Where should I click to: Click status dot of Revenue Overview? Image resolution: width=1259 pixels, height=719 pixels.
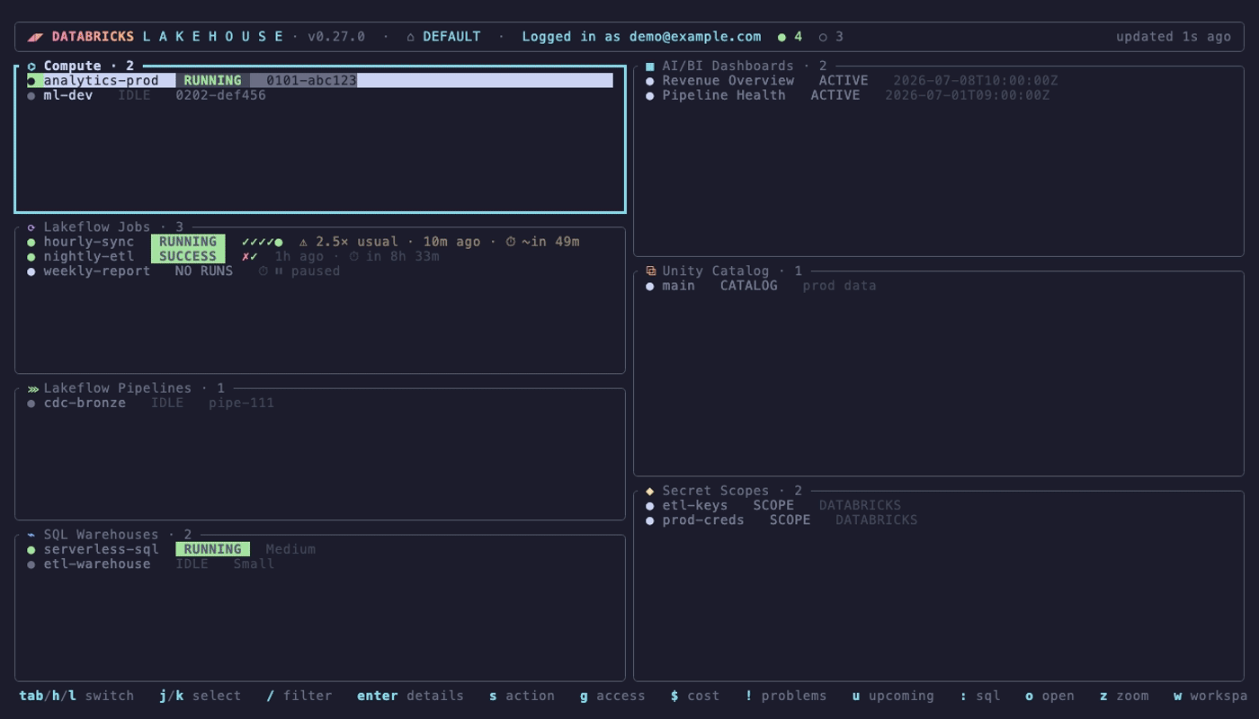pos(650,81)
